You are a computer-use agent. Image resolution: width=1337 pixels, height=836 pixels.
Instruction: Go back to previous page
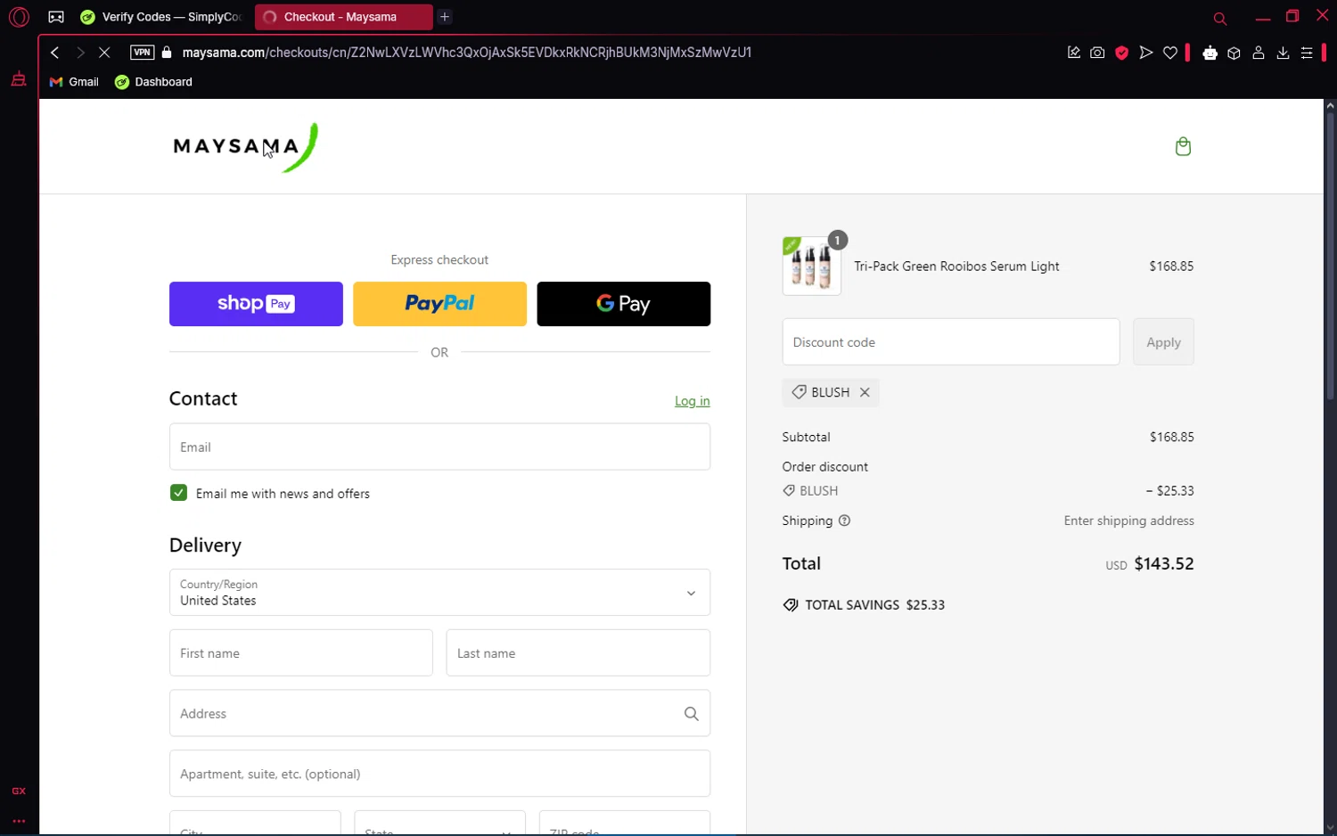coord(55,53)
